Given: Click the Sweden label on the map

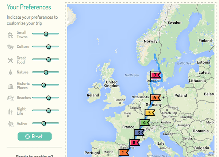Looking at the screenshot, I should [174, 23].
